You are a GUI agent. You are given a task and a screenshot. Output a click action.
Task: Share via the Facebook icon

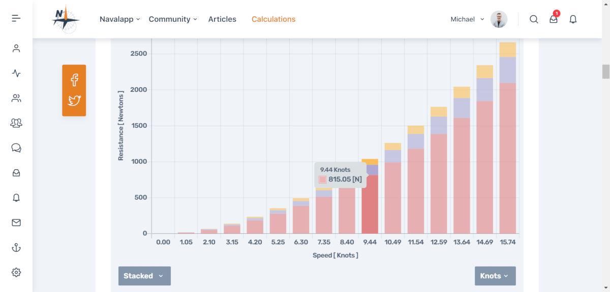[x=74, y=80]
